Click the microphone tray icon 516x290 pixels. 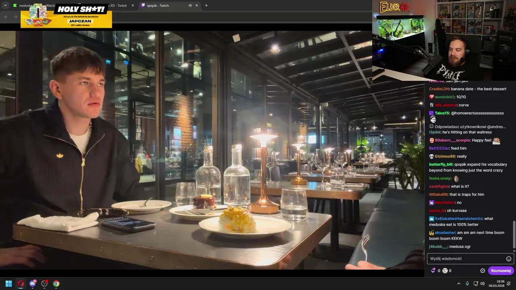[467, 284]
